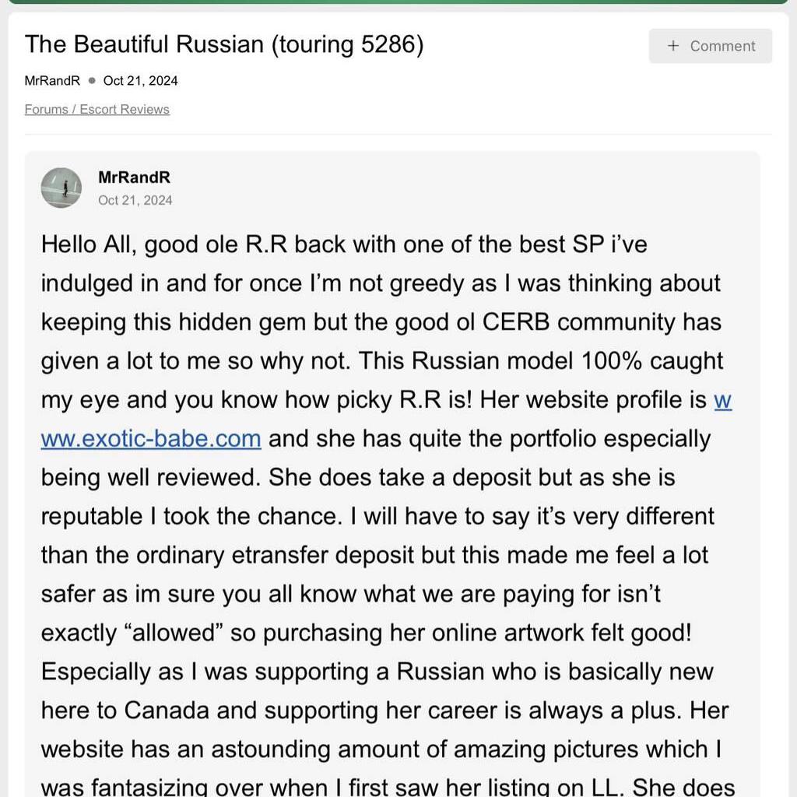Click the quoted word "allowed" in post

(x=171, y=633)
